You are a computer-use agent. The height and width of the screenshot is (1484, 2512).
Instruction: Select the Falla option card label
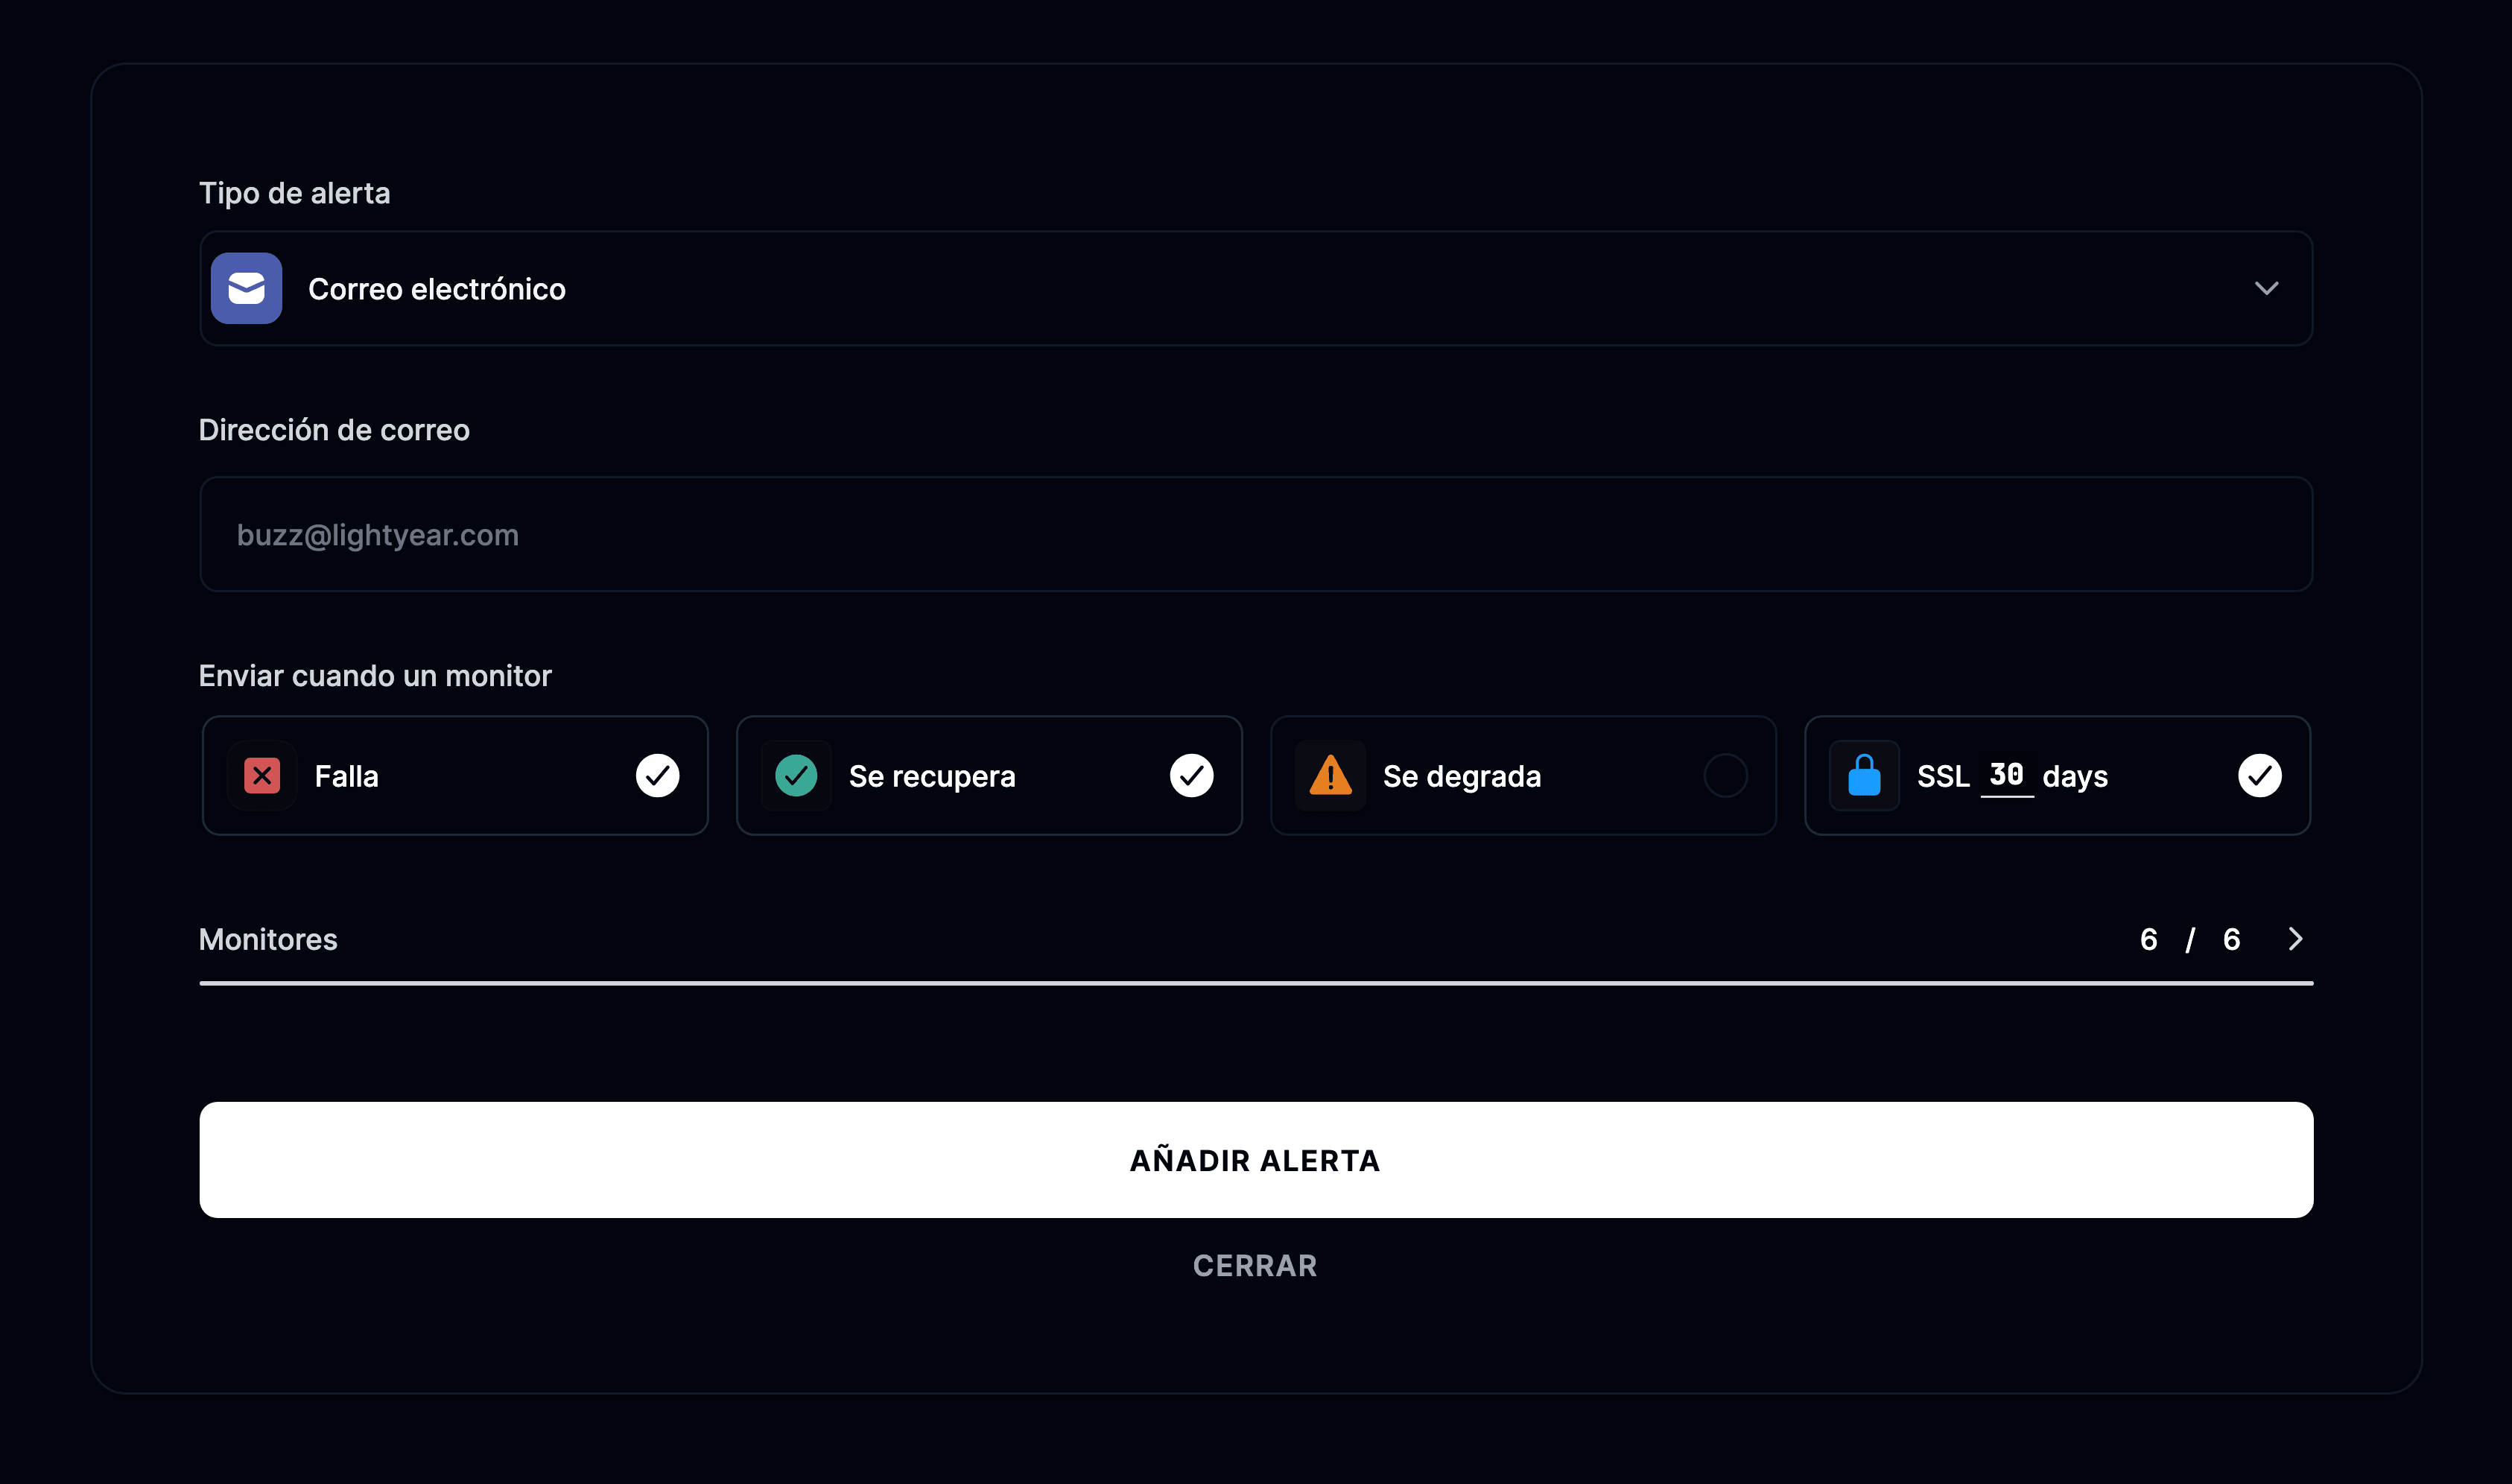(346, 776)
